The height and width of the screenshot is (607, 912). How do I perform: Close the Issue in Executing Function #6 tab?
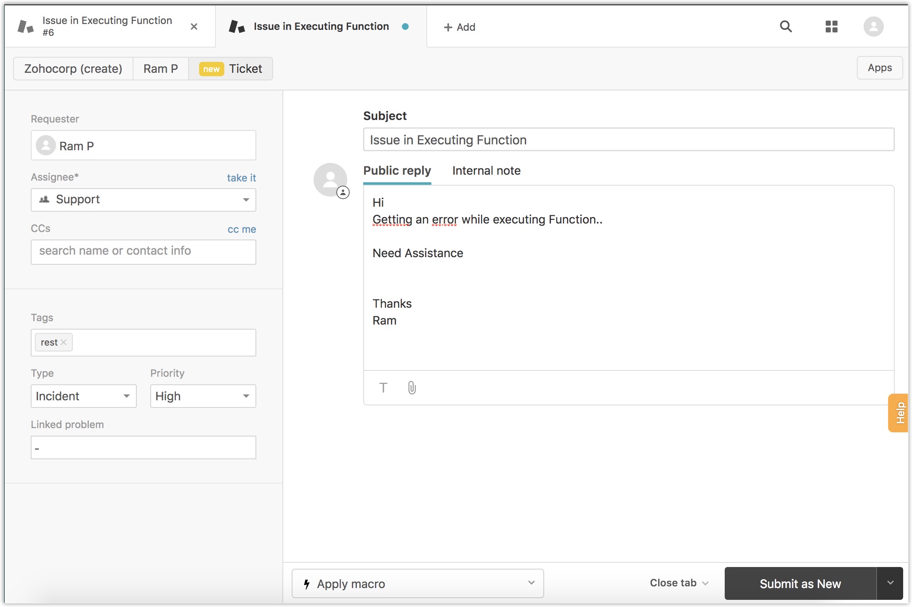[194, 27]
